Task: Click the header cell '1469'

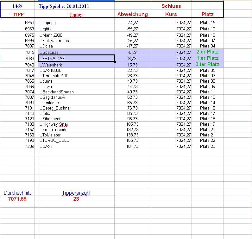Action: pyautogui.click(x=17, y=6)
